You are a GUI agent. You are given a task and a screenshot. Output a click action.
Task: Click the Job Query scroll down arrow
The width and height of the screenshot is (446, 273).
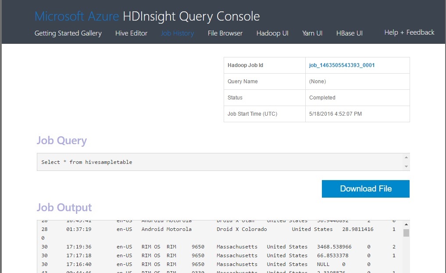(407, 167)
